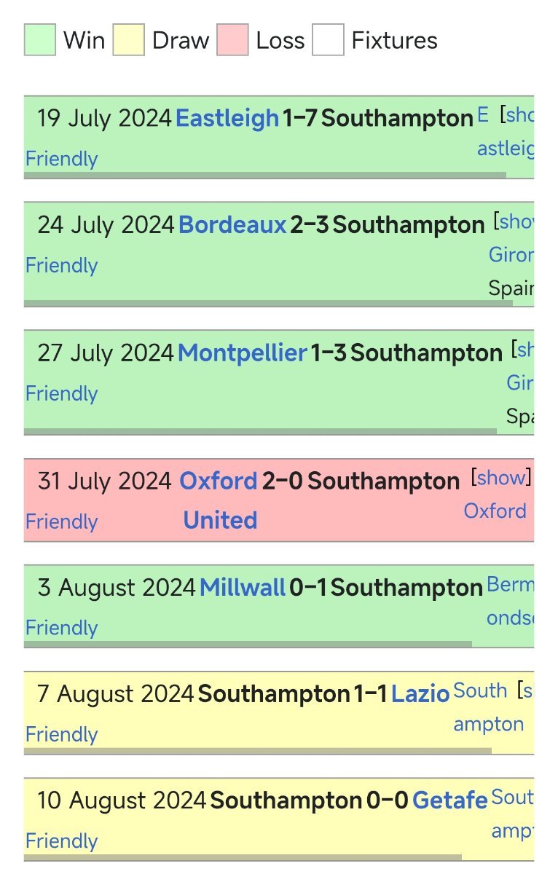Open the Oxford United team link
This screenshot has height=874, width=558.
coord(219,500)
